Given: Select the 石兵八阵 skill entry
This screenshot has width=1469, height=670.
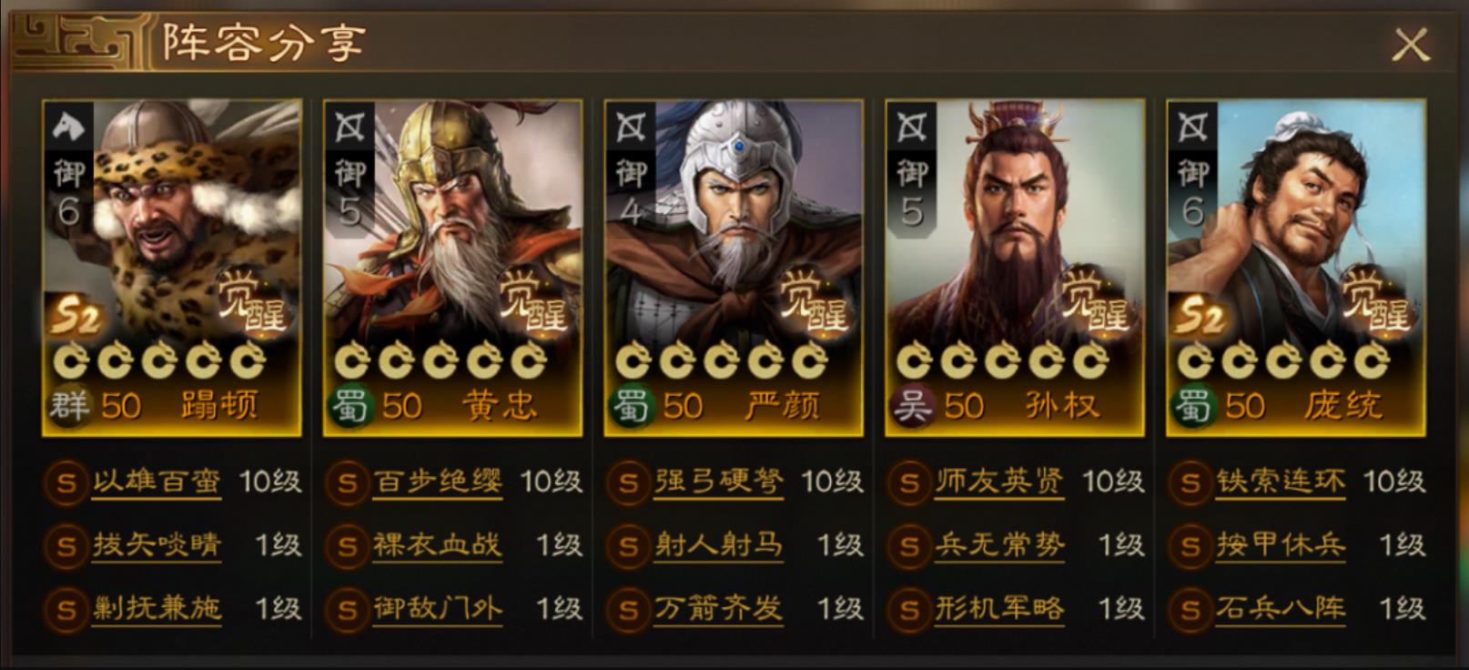Looking at the screenshot, I should 1281,608.
